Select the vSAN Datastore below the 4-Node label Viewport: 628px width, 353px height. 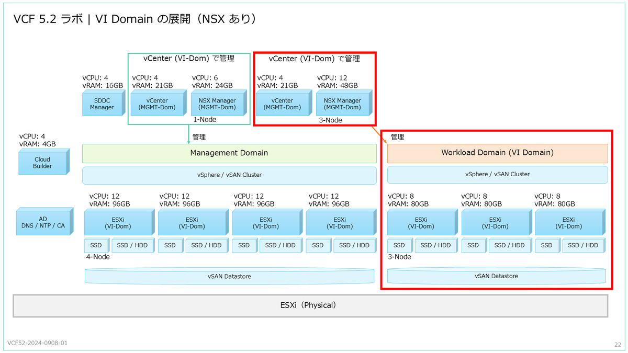(x=229, y=276)
